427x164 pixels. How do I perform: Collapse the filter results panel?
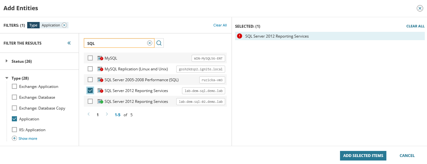[x=69, y=43]
